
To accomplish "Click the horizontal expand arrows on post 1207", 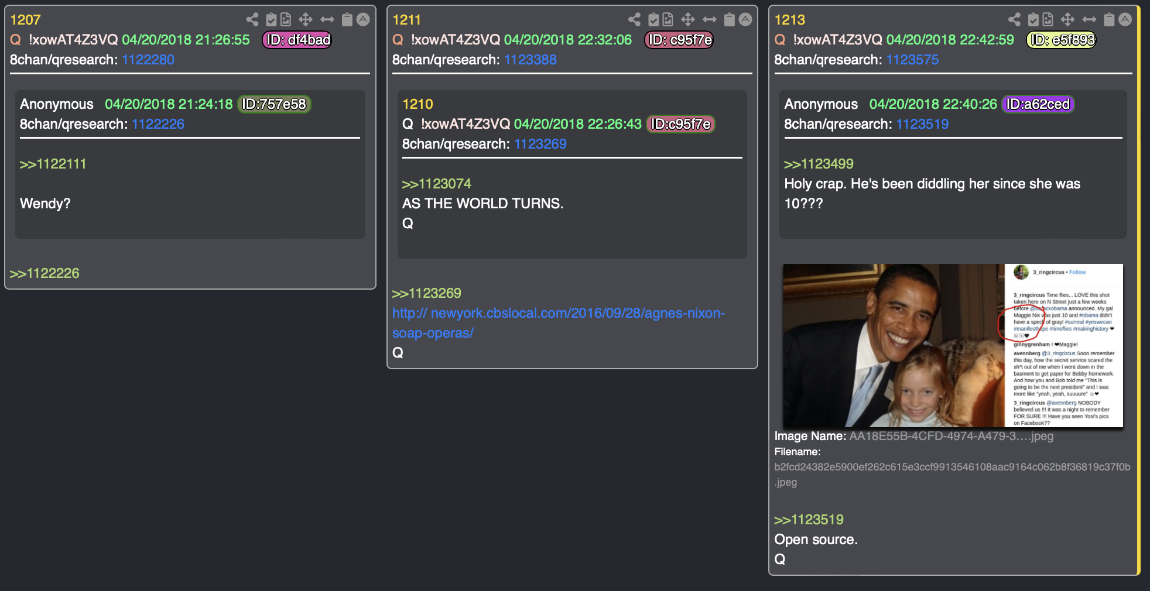I will (x=327, y=19).
